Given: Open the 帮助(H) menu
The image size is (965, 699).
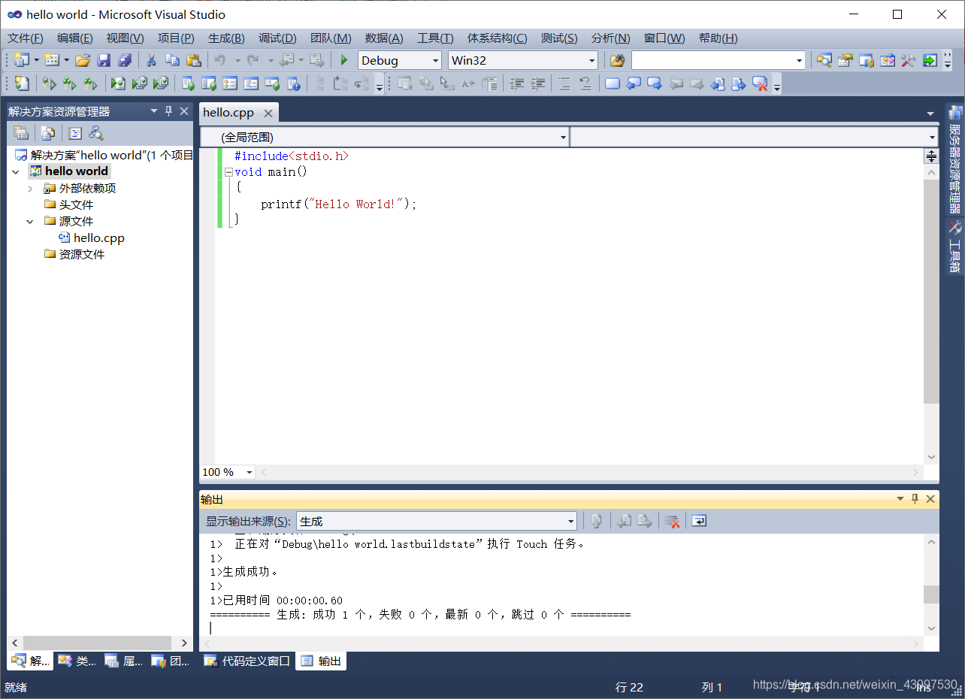Looking at the screenshot, I should [x=718, y=38].
